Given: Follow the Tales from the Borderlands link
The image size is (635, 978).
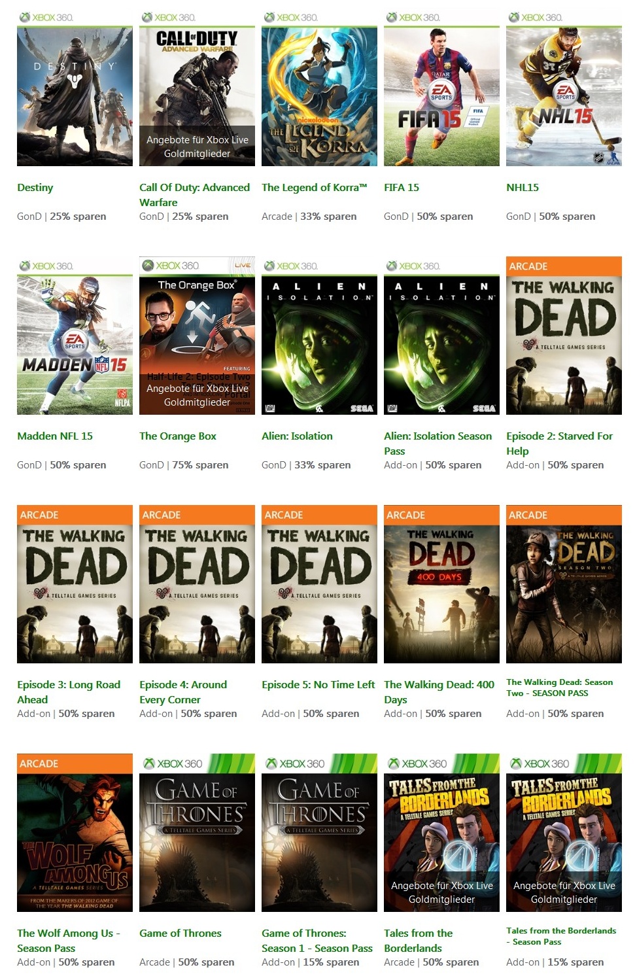Looking at the screenshot, I should [419, 941].
